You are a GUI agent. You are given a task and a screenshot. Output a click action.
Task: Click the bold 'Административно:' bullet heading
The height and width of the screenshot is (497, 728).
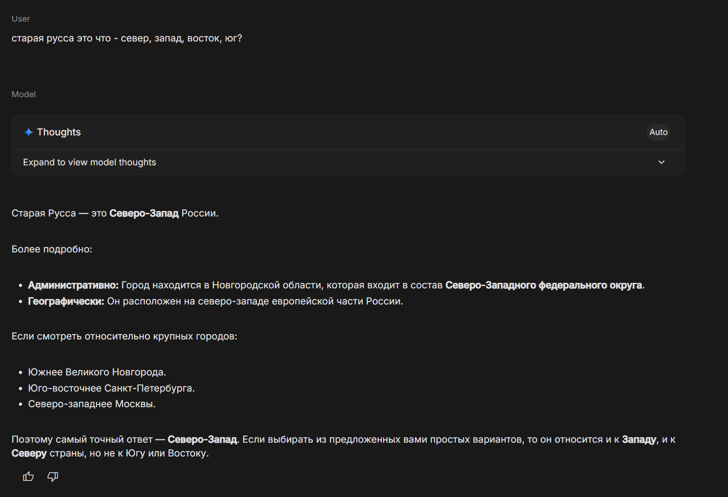point(73,285)
